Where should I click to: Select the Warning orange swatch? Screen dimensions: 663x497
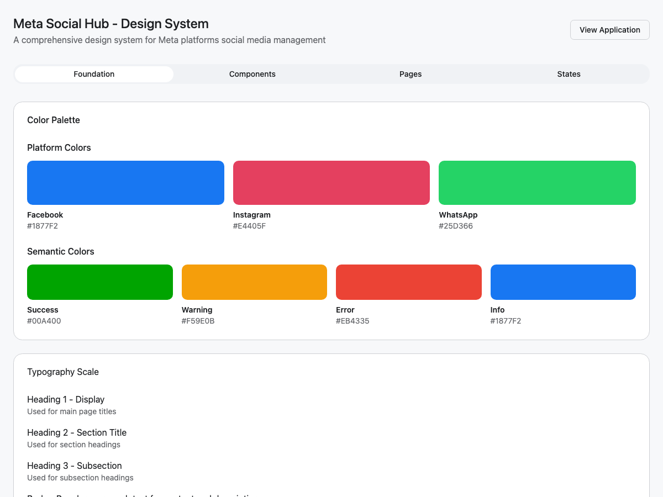(254, 282)
